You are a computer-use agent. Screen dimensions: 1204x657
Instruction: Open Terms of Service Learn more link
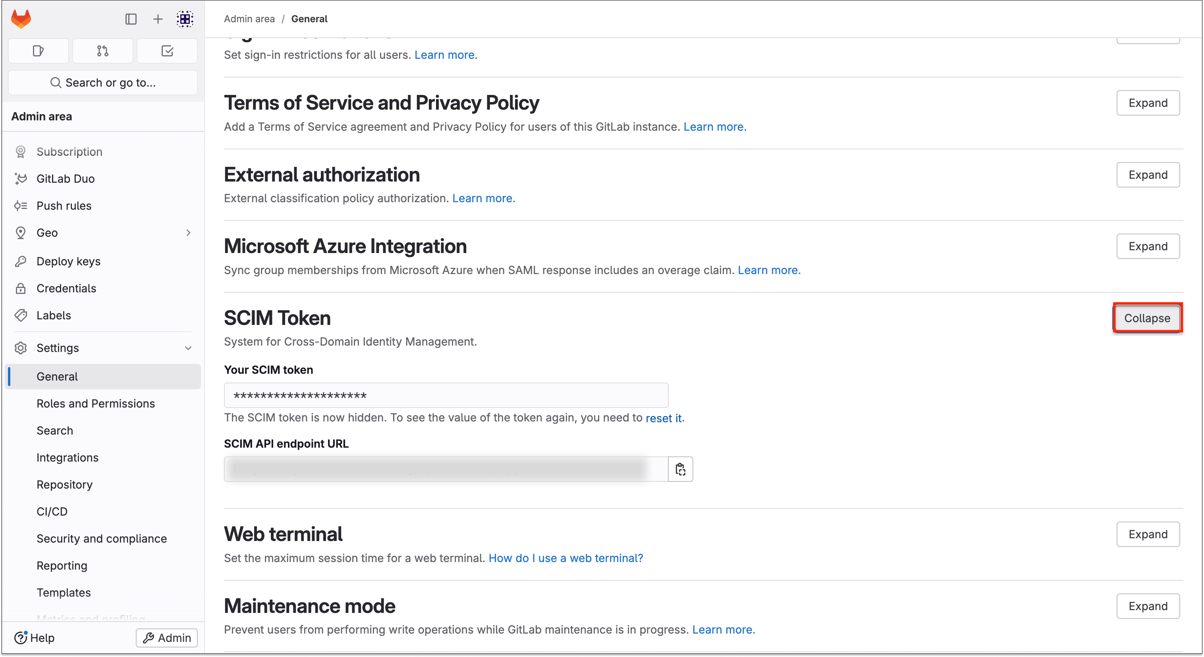coord(715,127)
